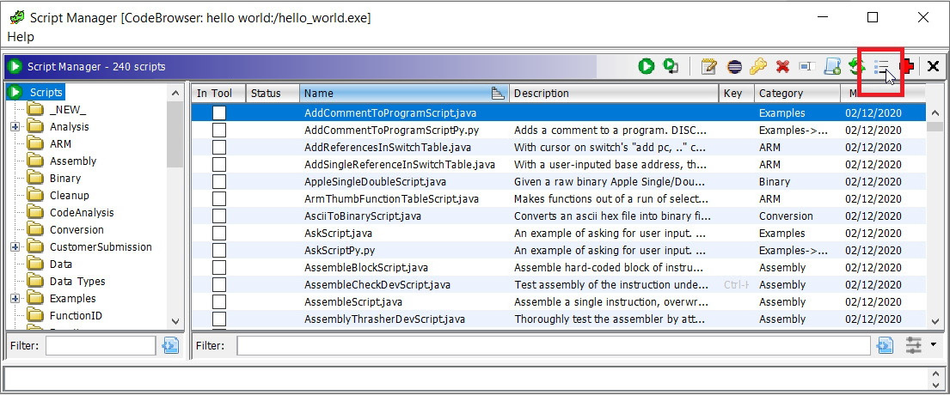Select AssemblyThrasherDevScript.java row
The height and width of the screenshot is (395, 950).
pyautogui.click(x=559, y=319)
